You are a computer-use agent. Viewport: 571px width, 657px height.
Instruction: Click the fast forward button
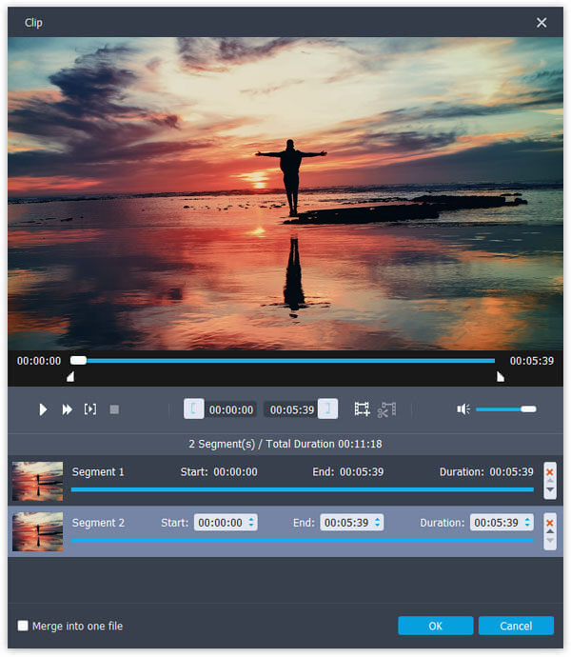coord(67,409)
